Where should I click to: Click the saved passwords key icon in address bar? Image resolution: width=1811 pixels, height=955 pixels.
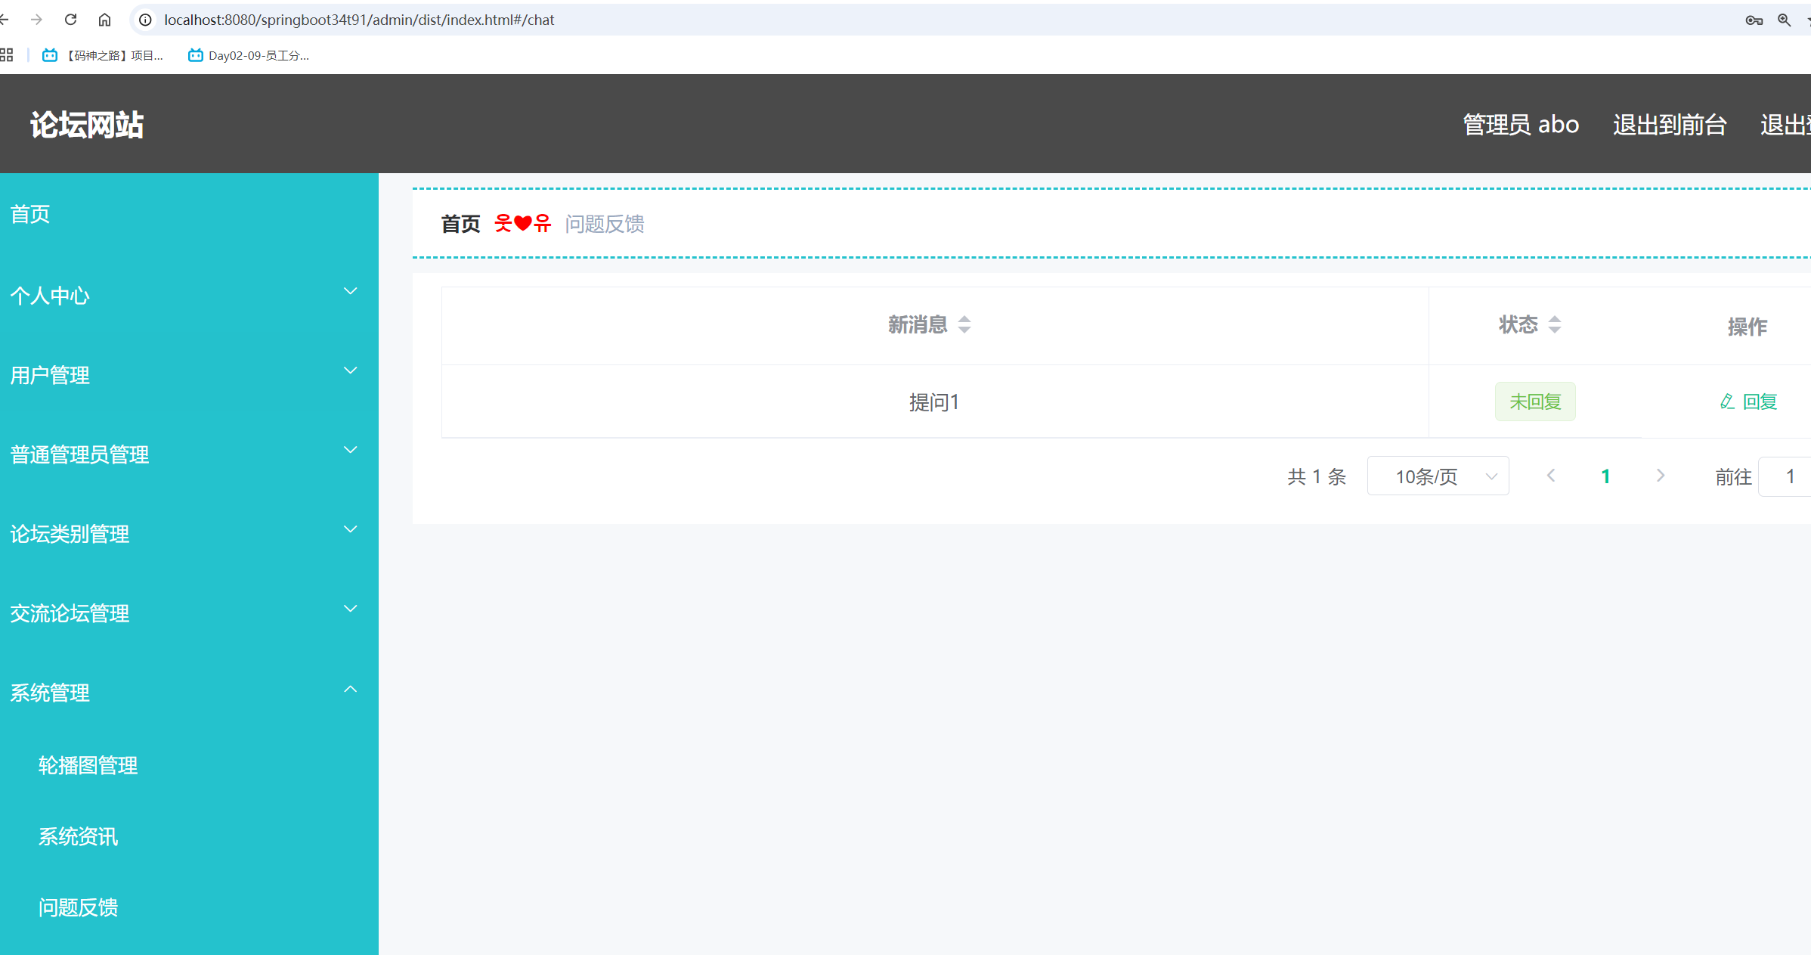point(1754,20)
